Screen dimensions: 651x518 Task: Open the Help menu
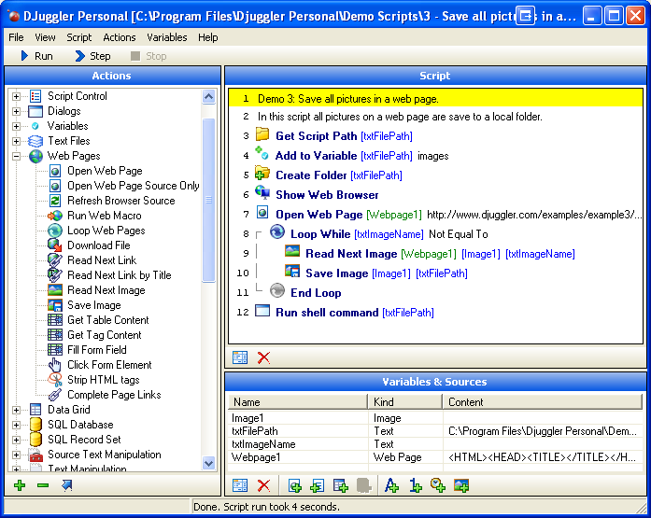[207, 37]
